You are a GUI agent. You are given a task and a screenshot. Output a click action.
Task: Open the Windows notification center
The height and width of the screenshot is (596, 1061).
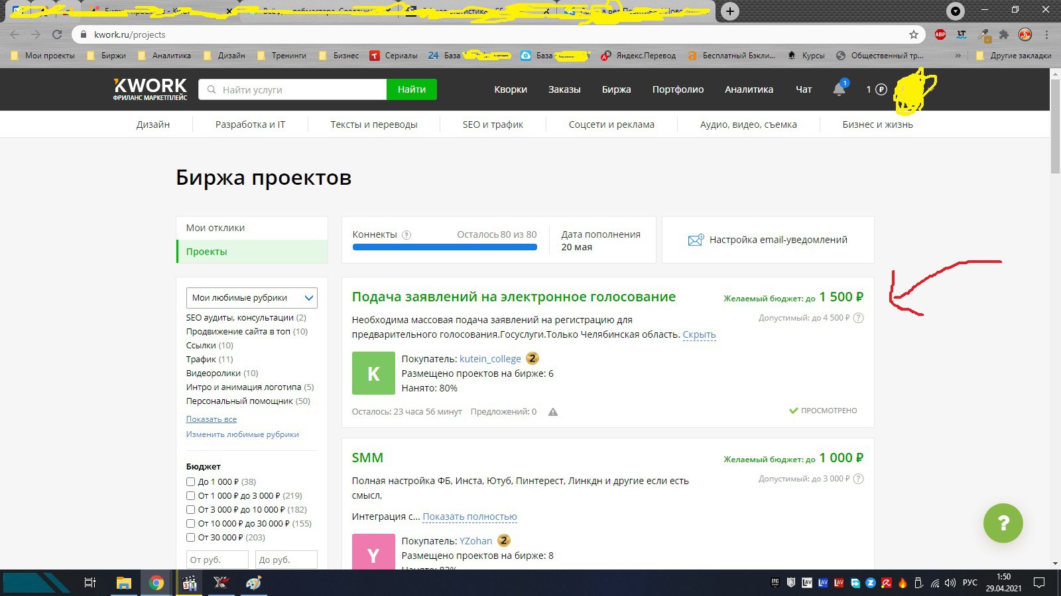1039,583
